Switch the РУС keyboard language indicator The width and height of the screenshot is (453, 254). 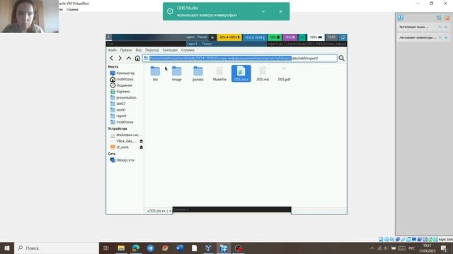tap(412, 248)
